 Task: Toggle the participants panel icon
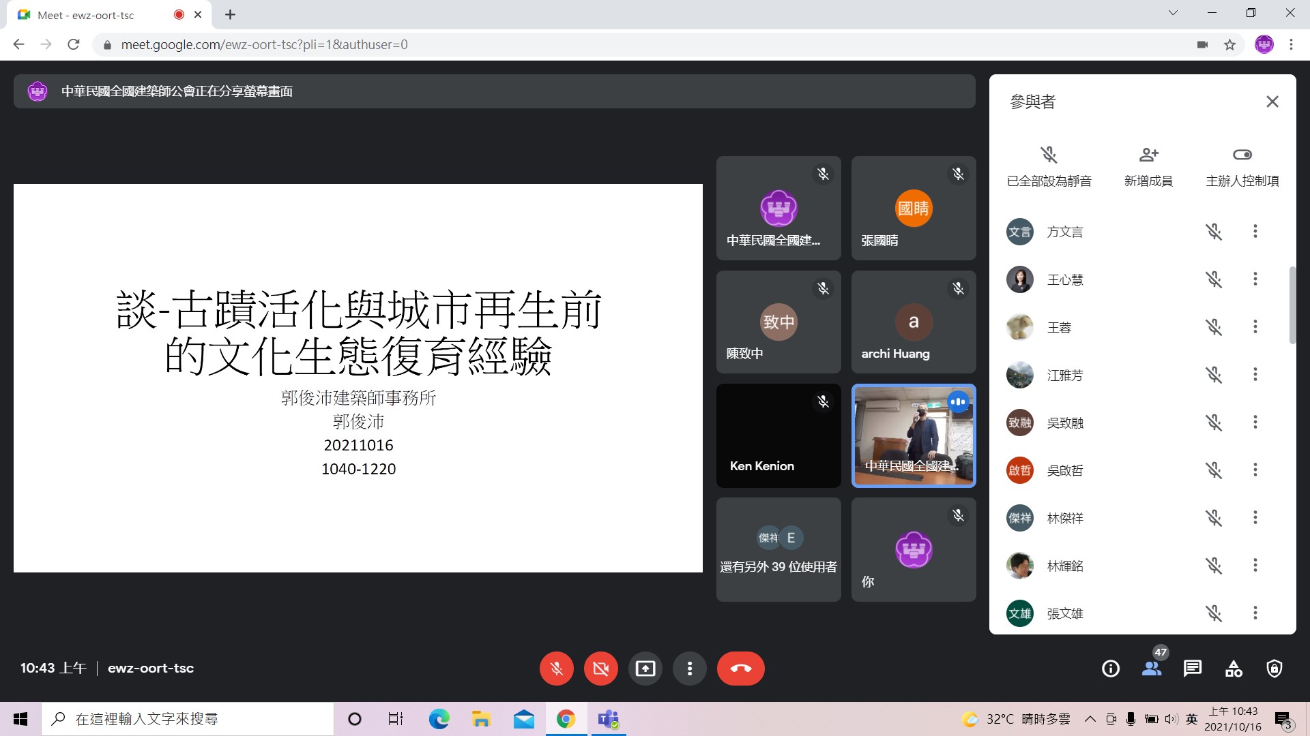coord(1152,669)
